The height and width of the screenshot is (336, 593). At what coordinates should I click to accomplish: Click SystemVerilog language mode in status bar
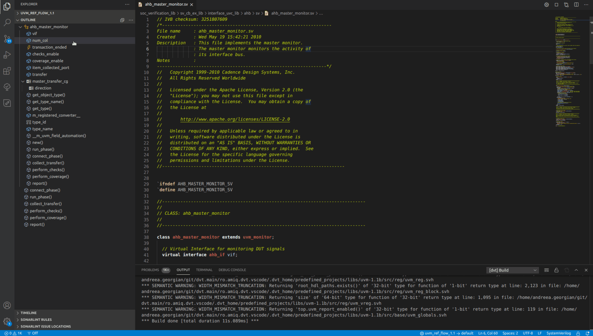click(558, 333)
